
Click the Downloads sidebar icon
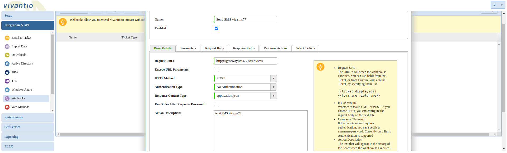(x=7, y=55)
